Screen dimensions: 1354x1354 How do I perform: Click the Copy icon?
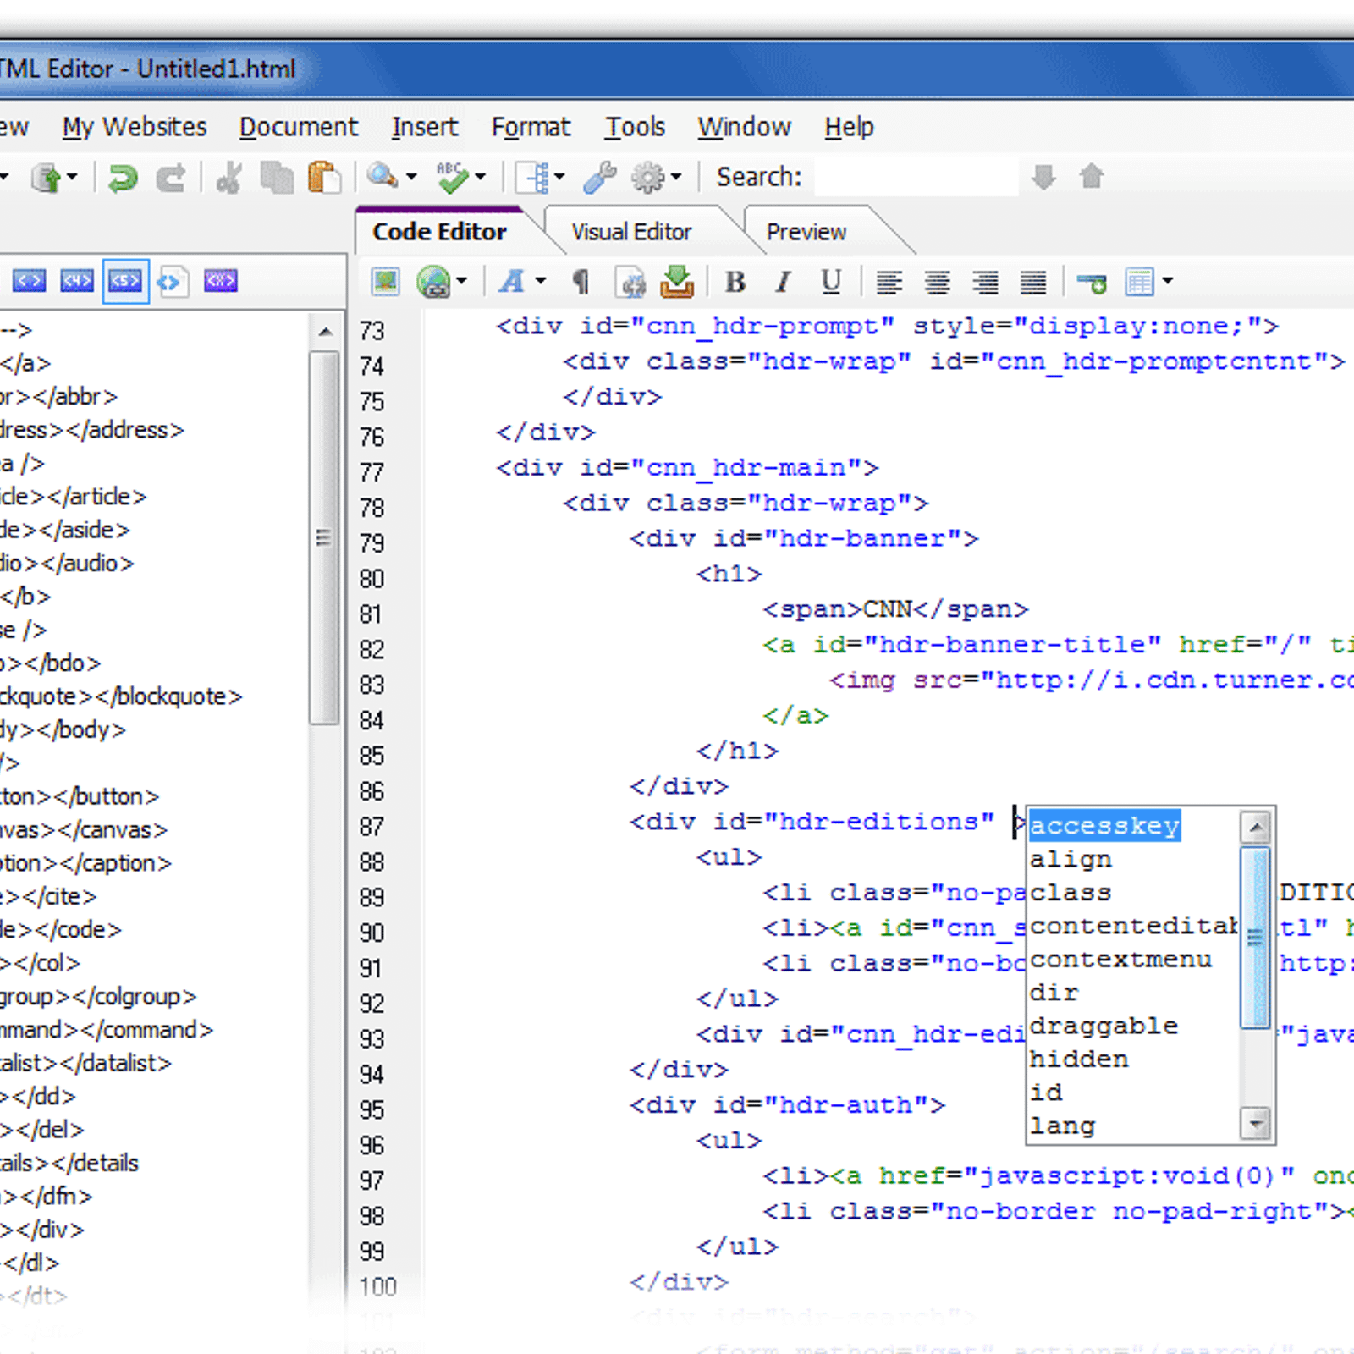coord(277,178)
